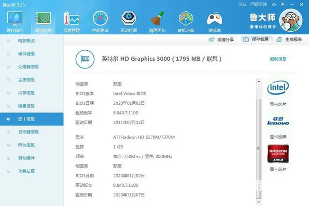Viewport: 309px width, 206px height.
Task: Open 硬件体检 hardware checkup icon
Action: [15, 22]
